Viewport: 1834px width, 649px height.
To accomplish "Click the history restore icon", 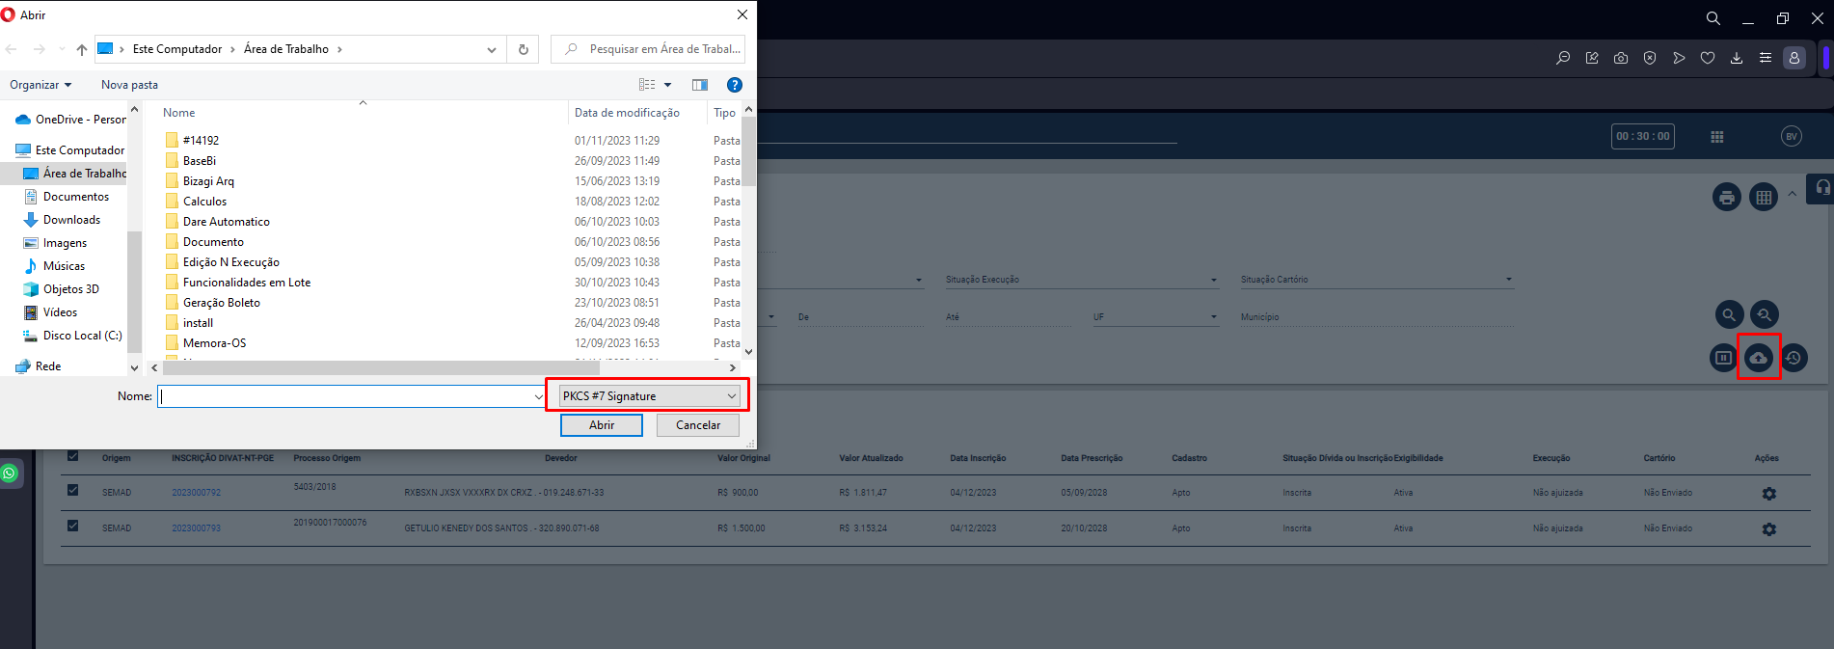I will coord(1794,358).
